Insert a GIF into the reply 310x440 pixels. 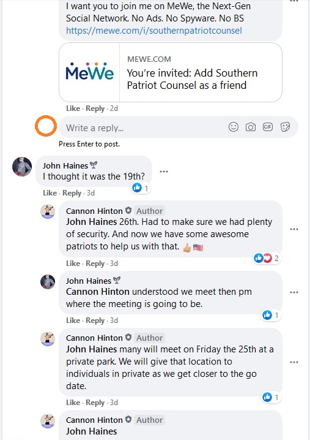(268, 127)
